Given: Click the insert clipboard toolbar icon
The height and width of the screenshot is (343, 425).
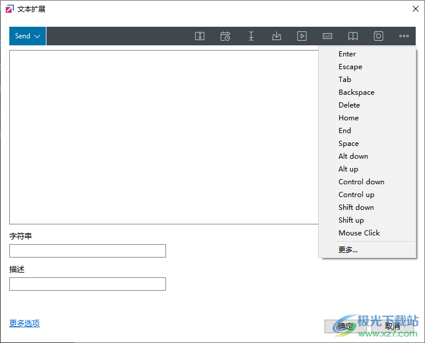Looking at the screenshot, I should [276, 36].
